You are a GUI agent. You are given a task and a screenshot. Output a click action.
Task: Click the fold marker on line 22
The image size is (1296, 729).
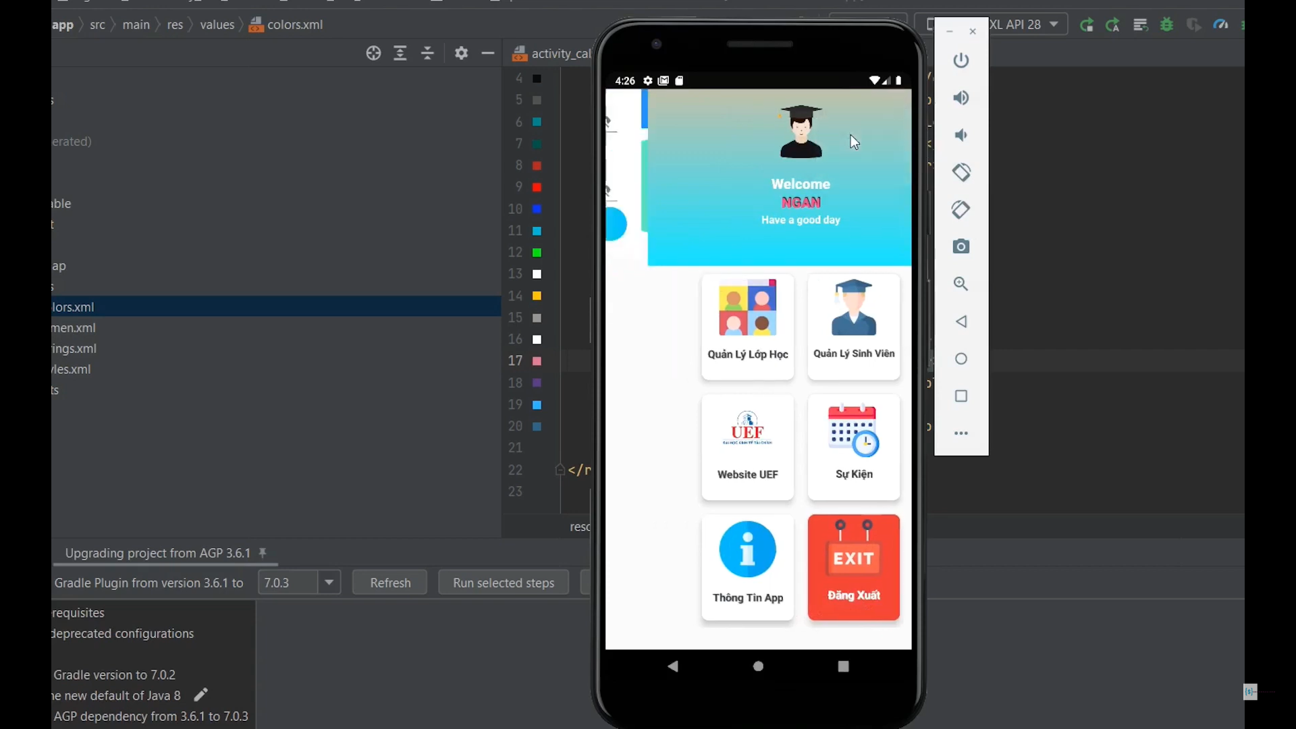click(x=560, y=469)
